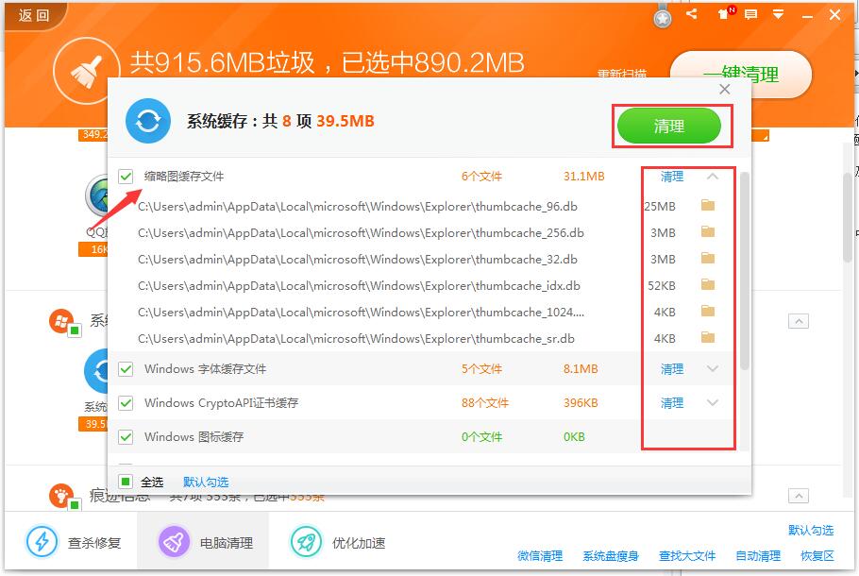
Task: Open the main menu triangle dropdown in title bar
Action: pyautogui.click(x=780, y=14)
